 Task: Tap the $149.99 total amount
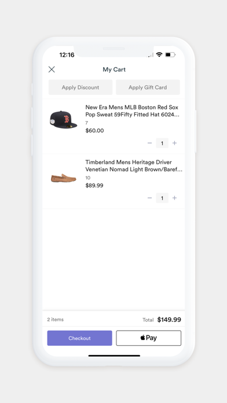[x=169, y=320]
